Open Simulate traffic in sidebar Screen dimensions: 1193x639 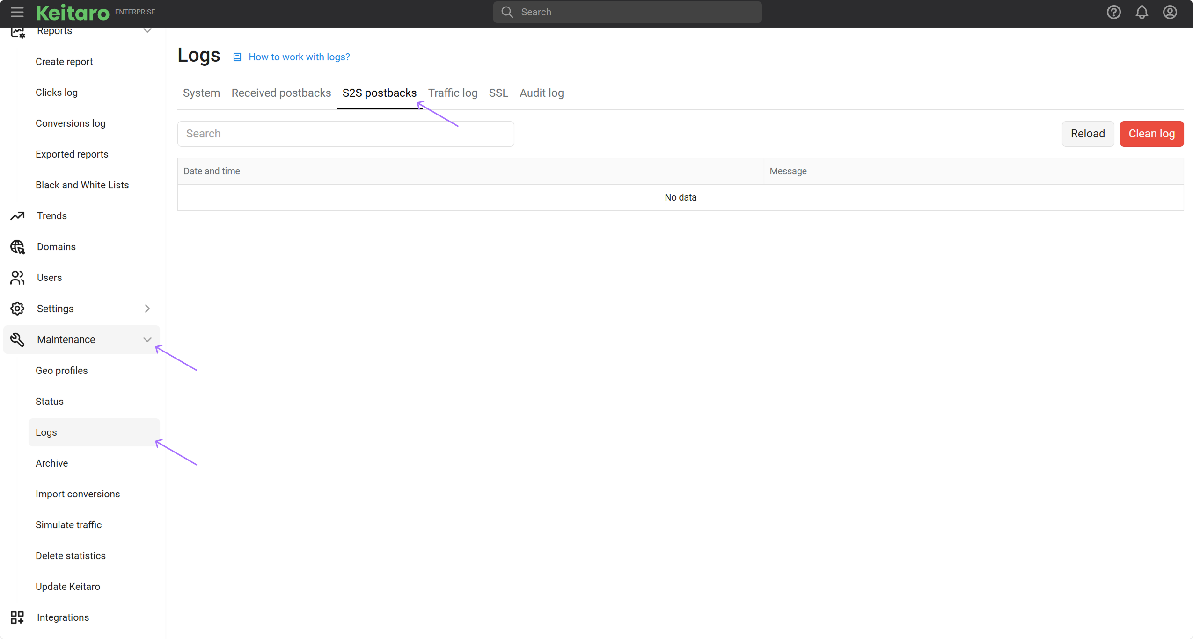(x=68, y=525)
